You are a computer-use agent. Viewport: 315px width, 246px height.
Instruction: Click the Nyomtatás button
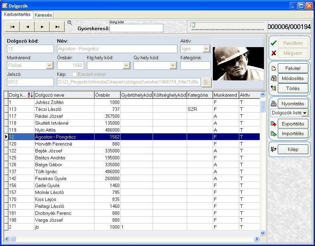pyautogui.click(x=293, y=104)
